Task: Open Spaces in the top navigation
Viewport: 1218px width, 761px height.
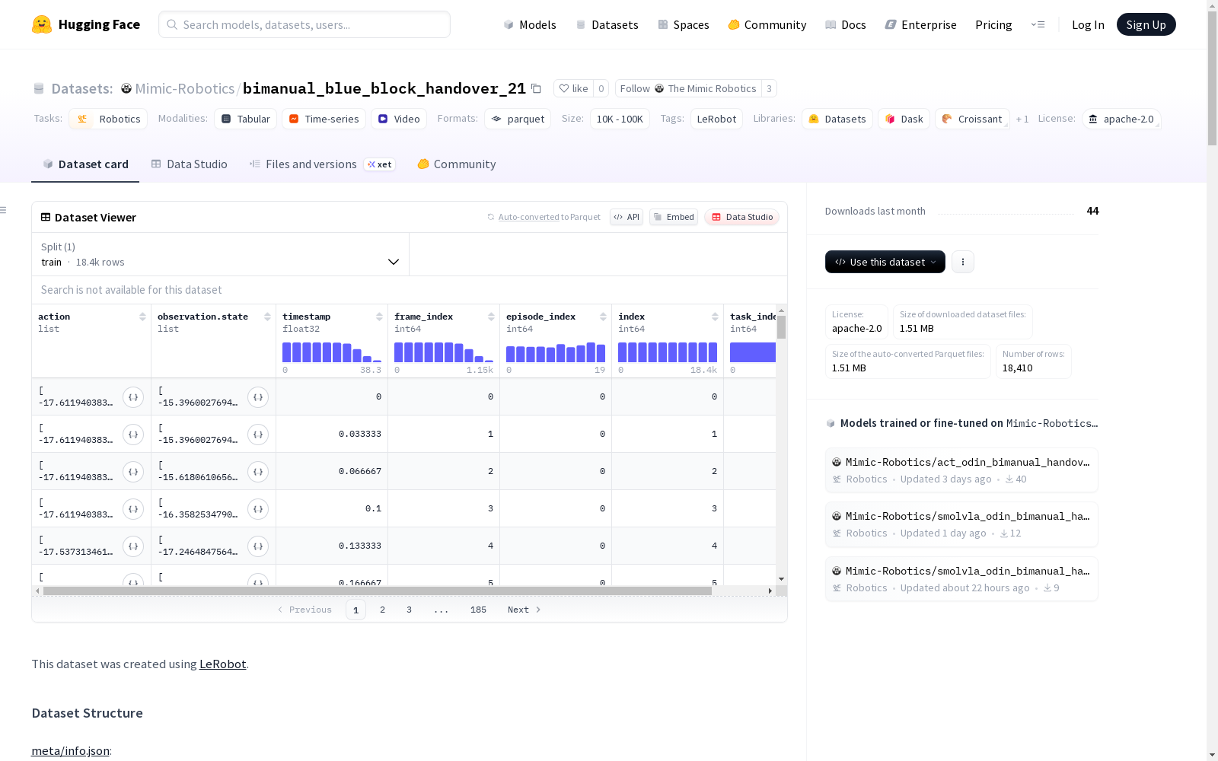Action: coord(684,24)
